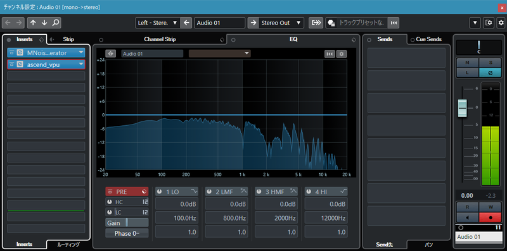Mute the channel with M button
The width and height of the screenshot is (507, 251).
click(x=467, y=63)
